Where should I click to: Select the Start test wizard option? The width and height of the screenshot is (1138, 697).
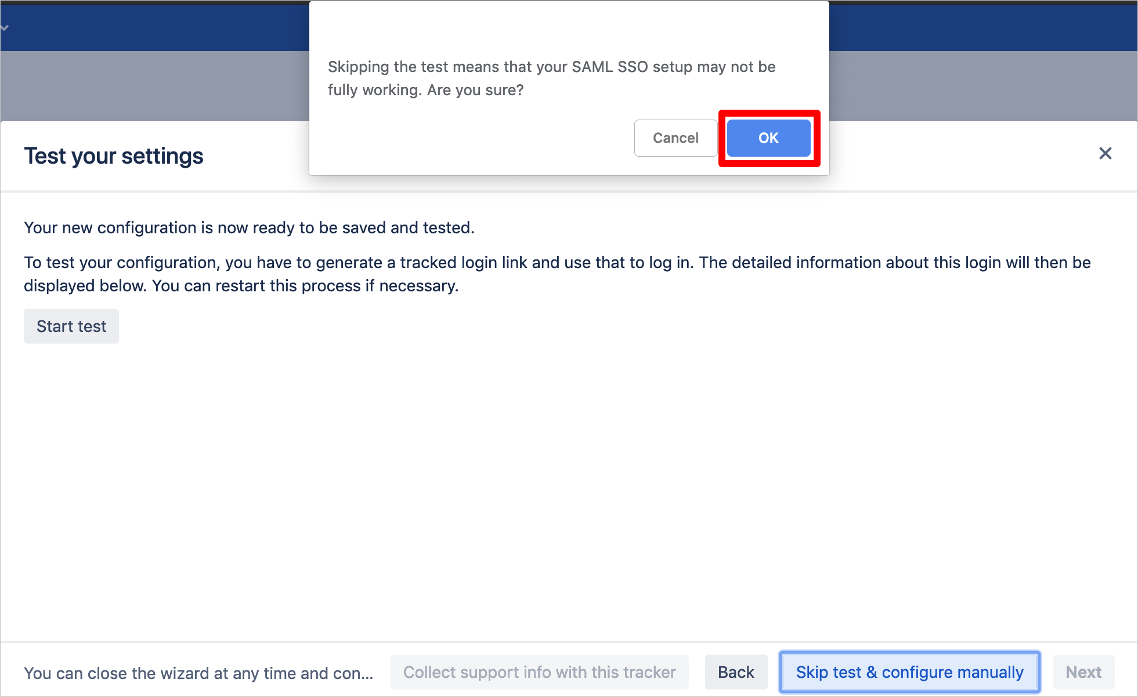point(71,326)
